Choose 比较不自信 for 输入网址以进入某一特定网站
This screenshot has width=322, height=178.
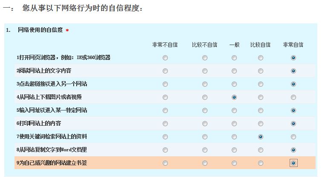[205, 110]
